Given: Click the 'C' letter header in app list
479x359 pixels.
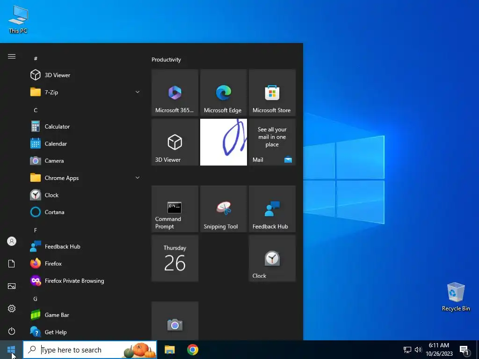Looking at the screenshot, I should point(36,110).
